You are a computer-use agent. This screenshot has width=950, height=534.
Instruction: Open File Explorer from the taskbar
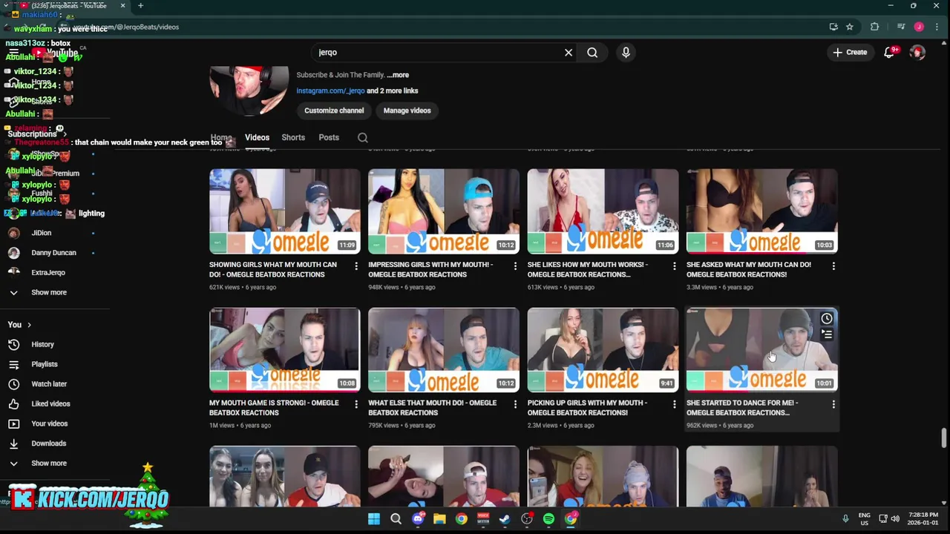(x=439, y=519)
